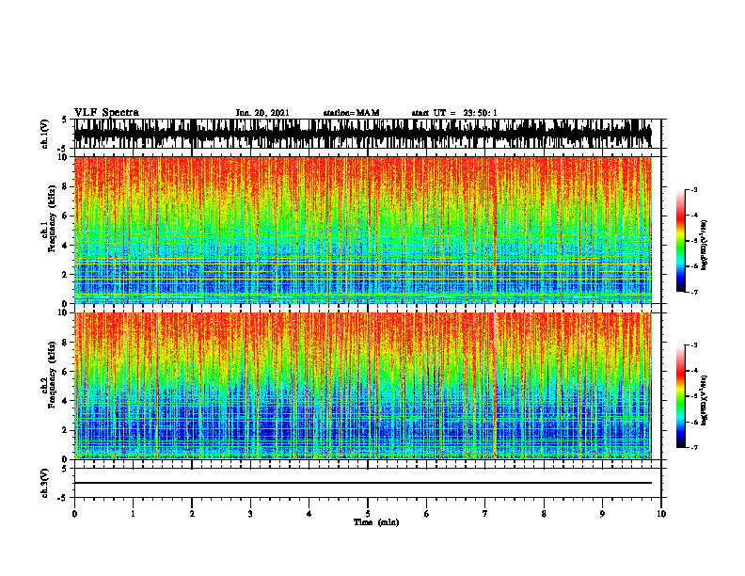Click the "6" frequency tick of ch.2 spectrogram
The width and height of the screenshot is (745, 576).
(65, 372)
